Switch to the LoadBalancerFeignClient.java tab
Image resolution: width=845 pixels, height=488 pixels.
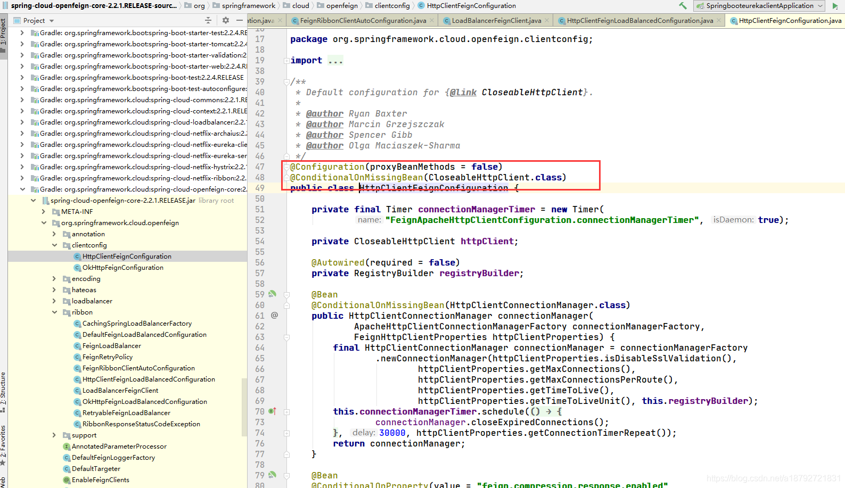point(496,20)
